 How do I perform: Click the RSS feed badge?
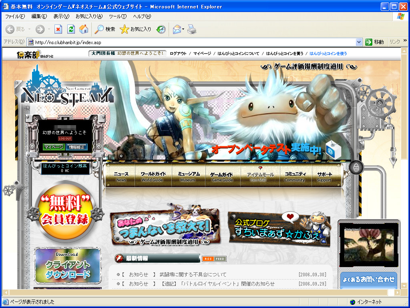click(x=214, y=259)
